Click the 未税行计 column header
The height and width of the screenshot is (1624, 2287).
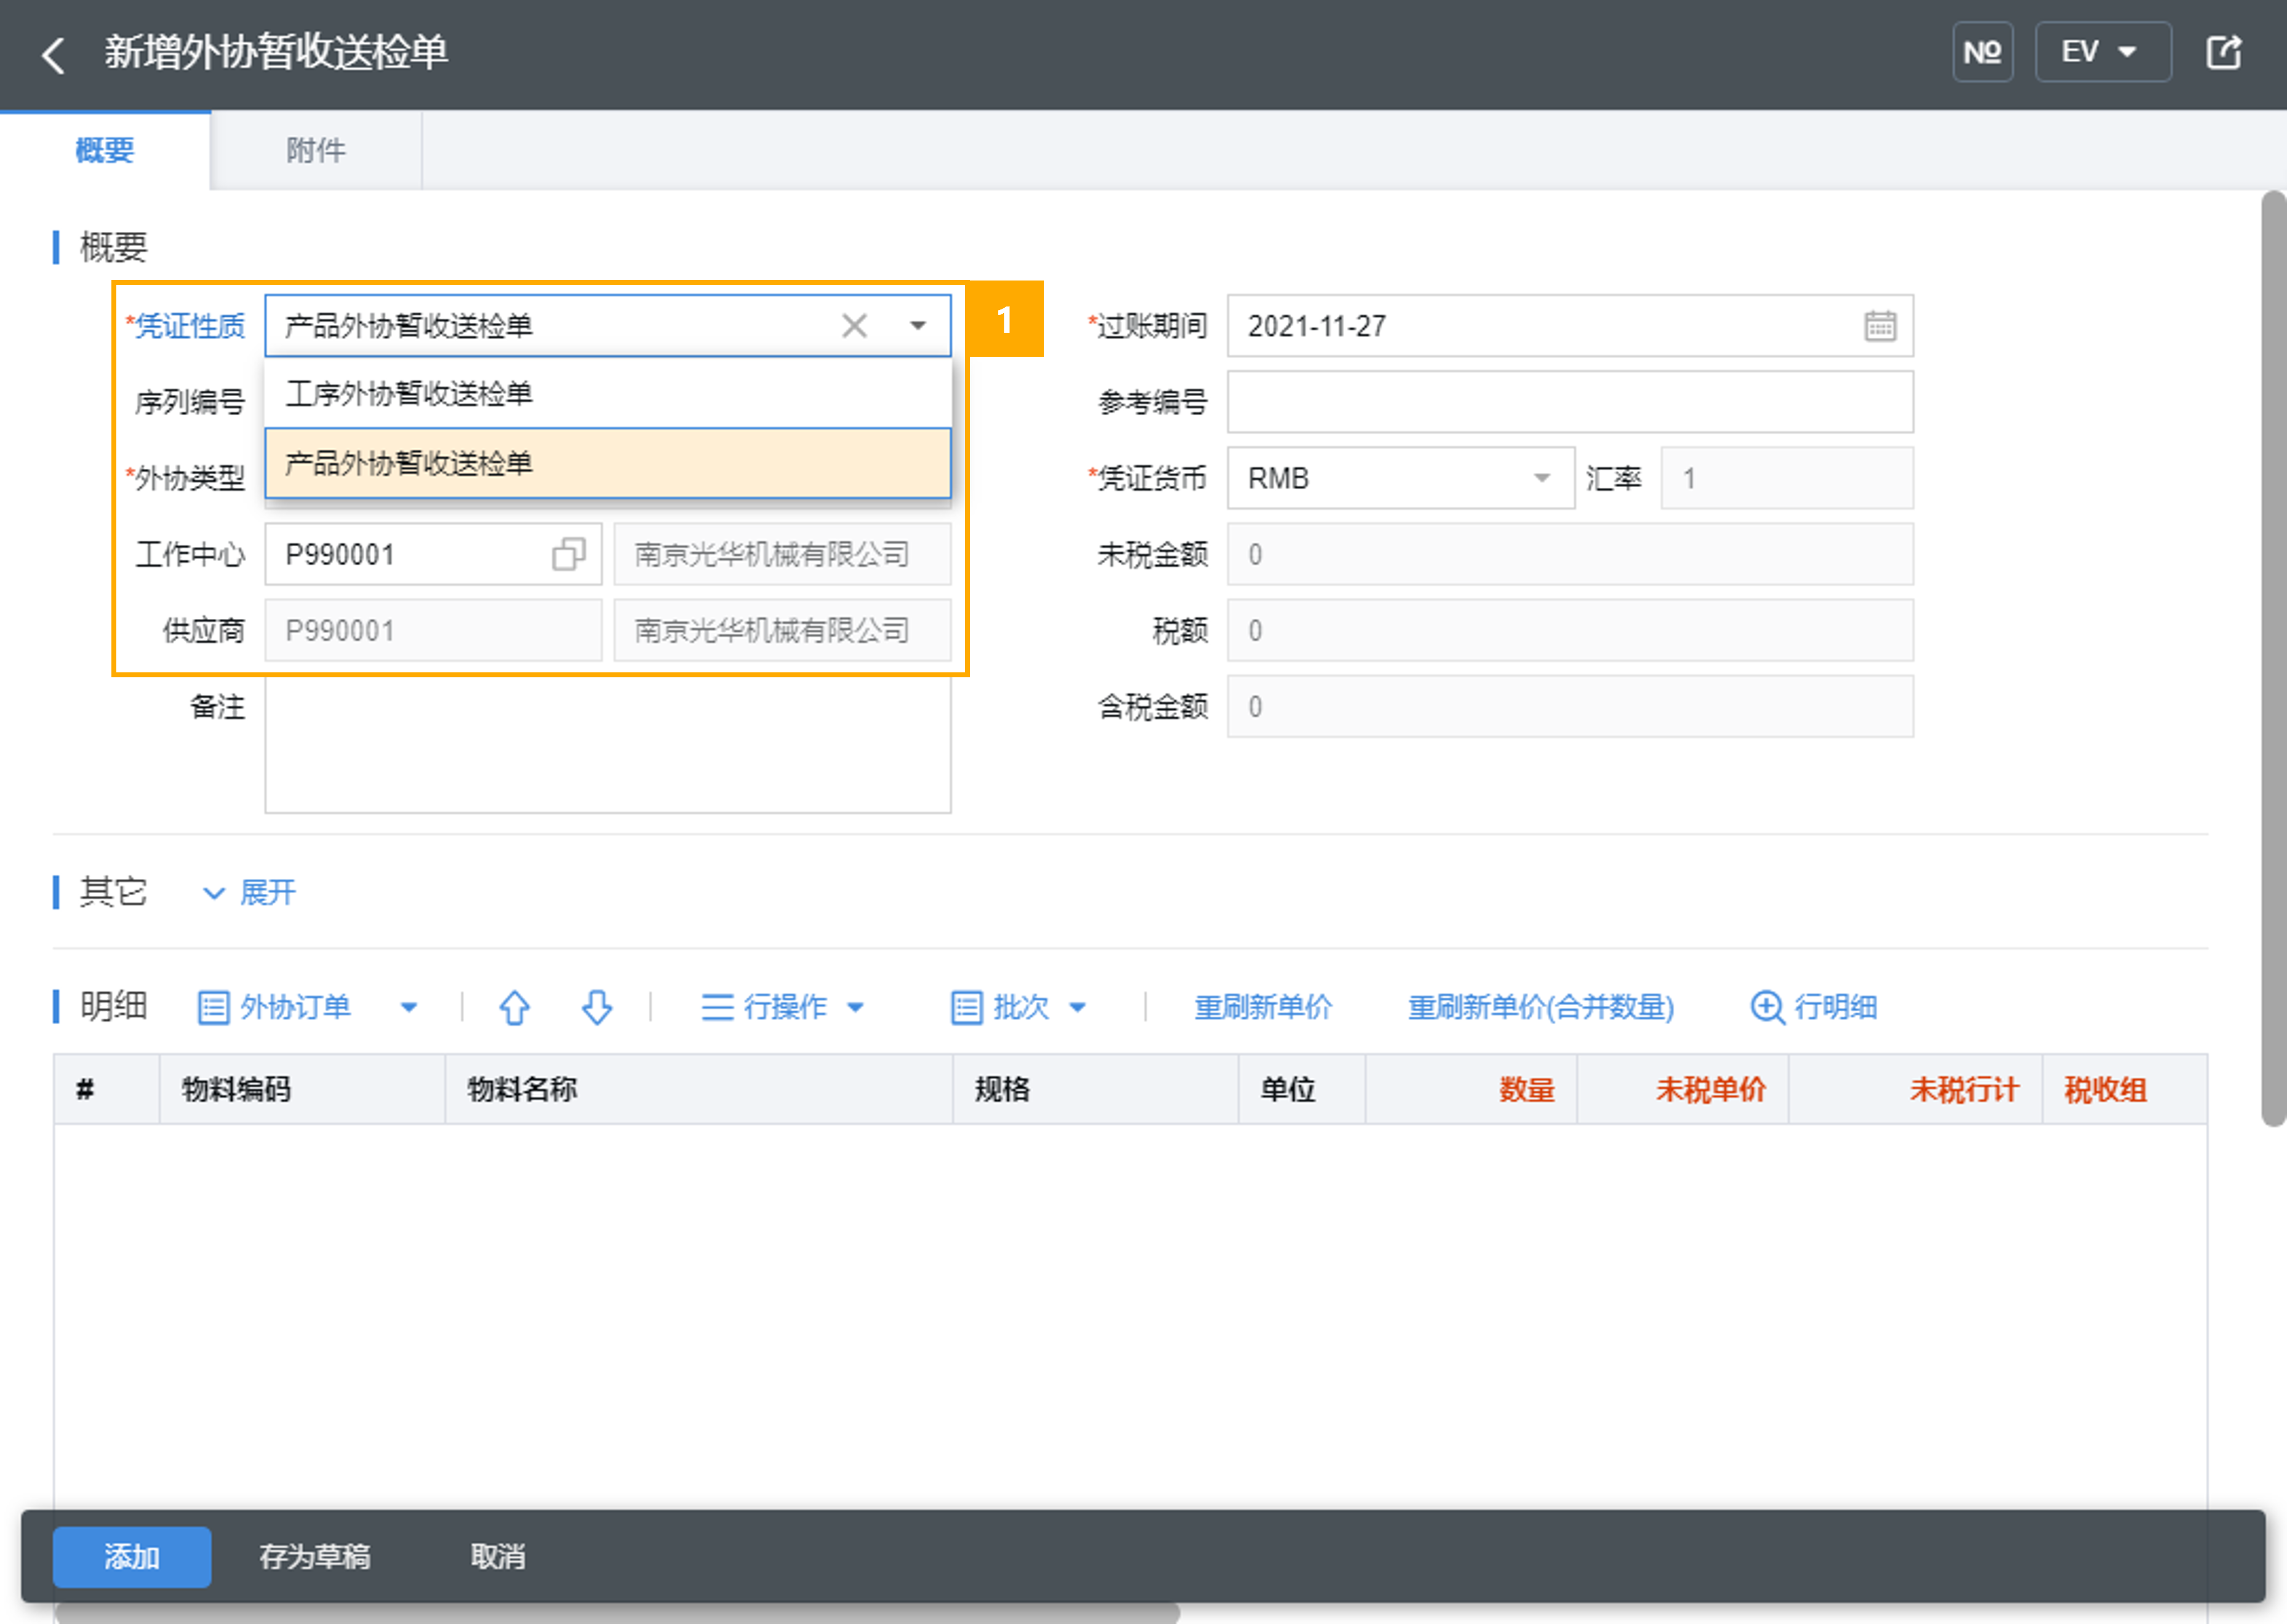[1915, 1089]
